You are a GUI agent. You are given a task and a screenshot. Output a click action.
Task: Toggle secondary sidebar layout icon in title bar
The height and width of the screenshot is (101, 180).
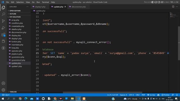coord(159,2)
